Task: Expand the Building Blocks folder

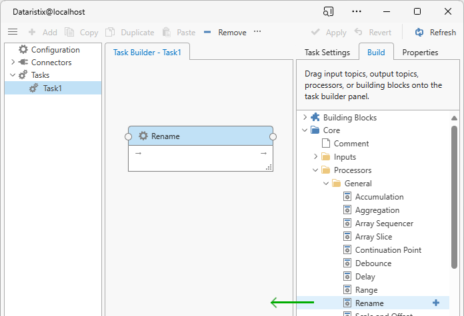Action: point(305,118)
